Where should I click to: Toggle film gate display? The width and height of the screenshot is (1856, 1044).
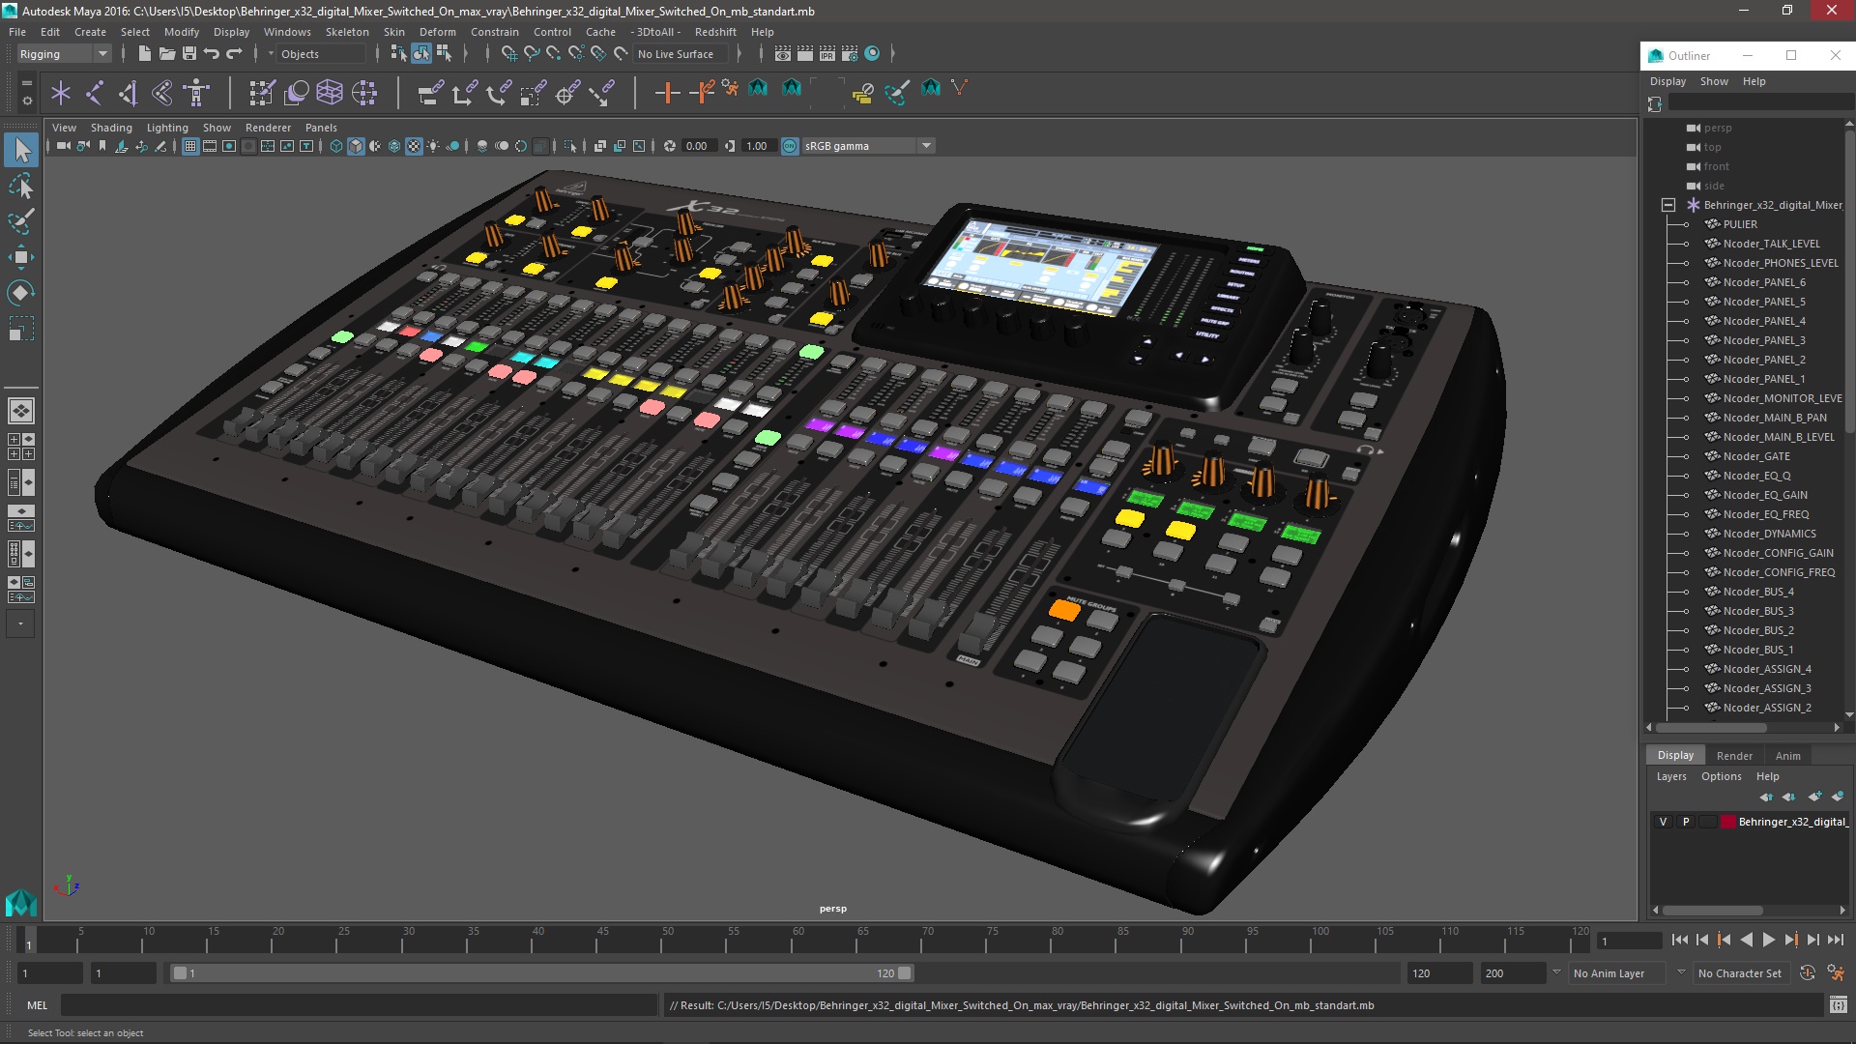coord(210,146)
